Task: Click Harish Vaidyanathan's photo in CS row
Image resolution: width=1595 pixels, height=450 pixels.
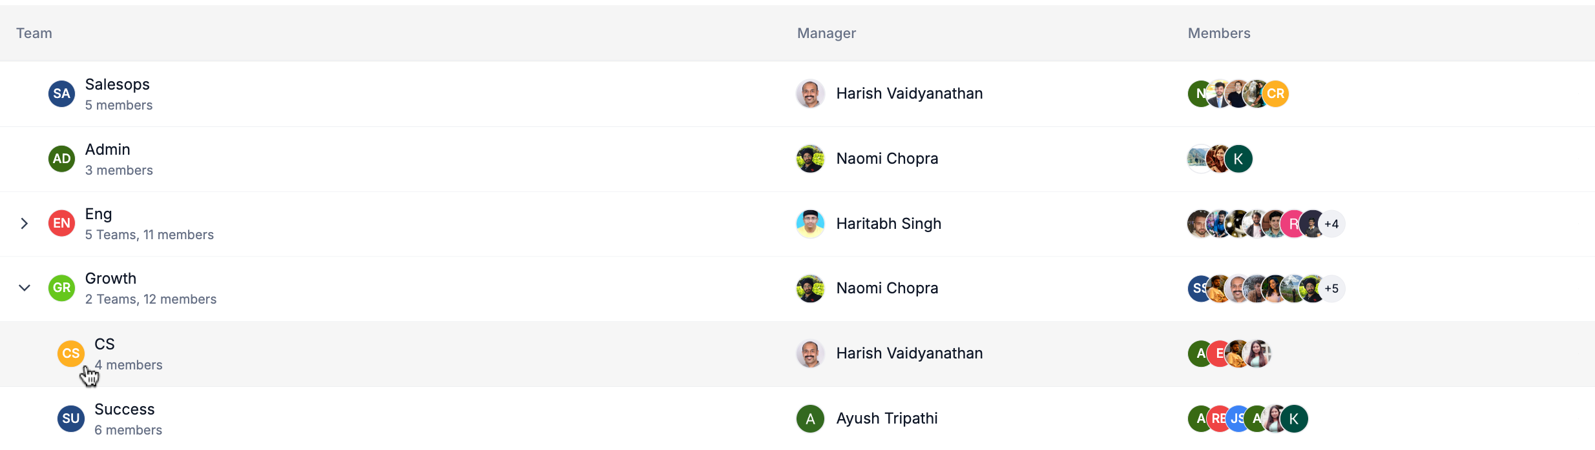Action: pos(810,353)
